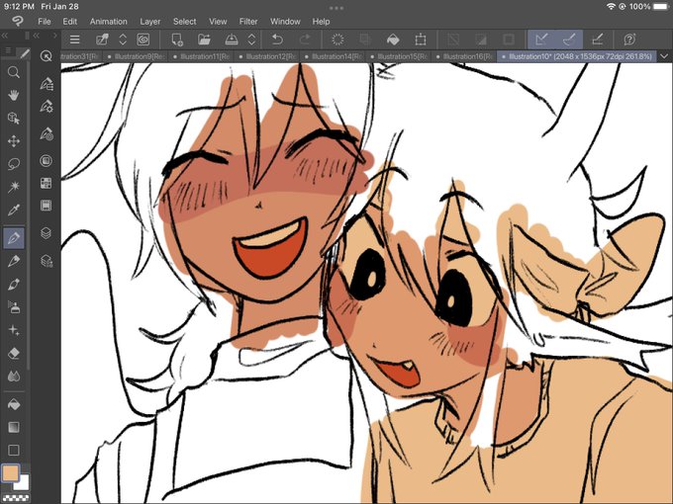Select the Brush tool
Screen dimensions: 673x504
tap(14, 285)
